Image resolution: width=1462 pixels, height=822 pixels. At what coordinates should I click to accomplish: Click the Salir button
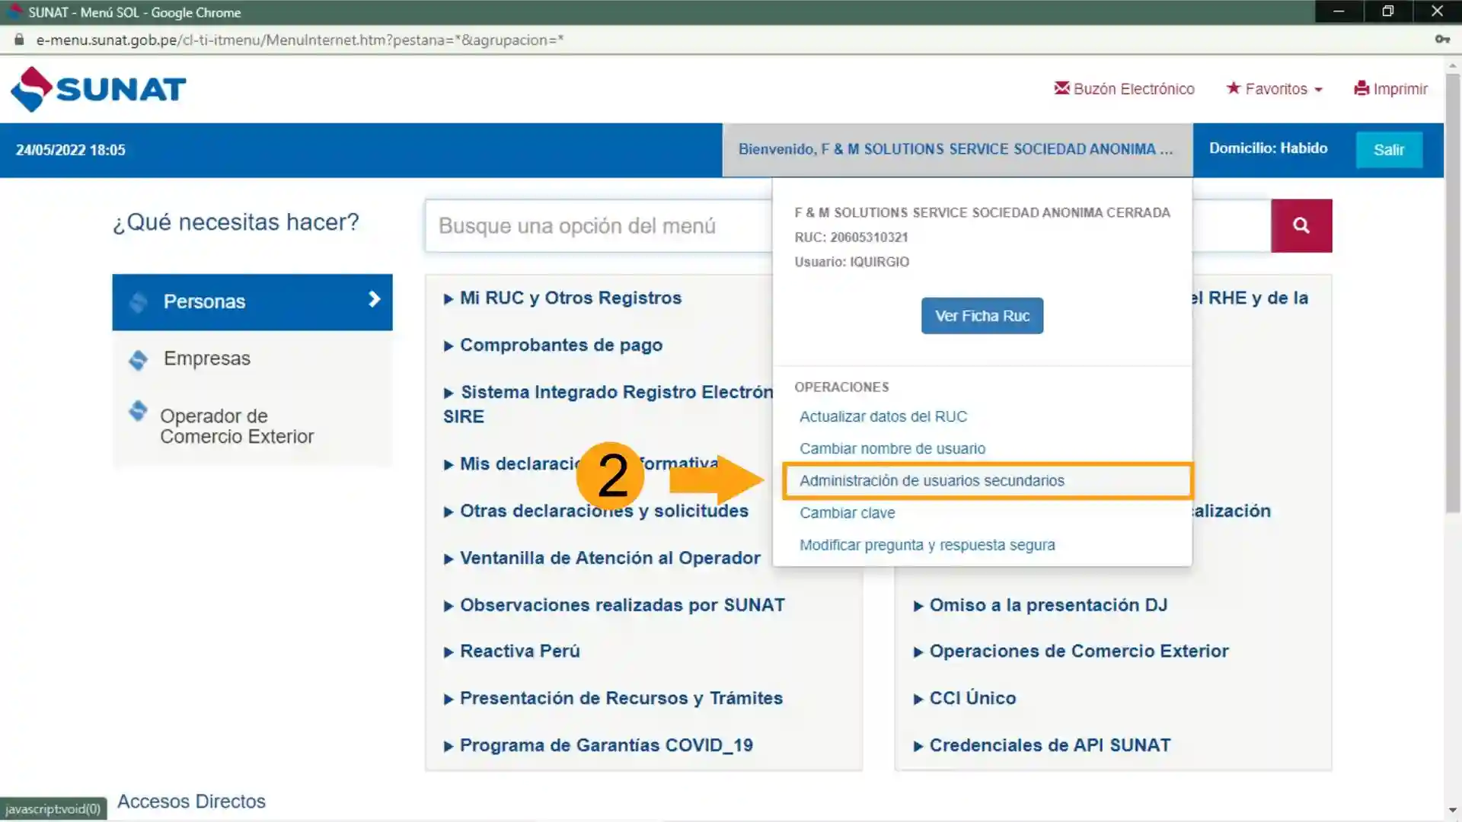coord(1389,150)
